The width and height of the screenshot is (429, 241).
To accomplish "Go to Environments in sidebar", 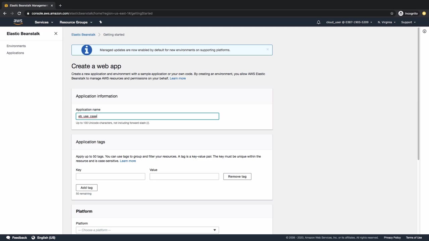I will tap(16, 46).
